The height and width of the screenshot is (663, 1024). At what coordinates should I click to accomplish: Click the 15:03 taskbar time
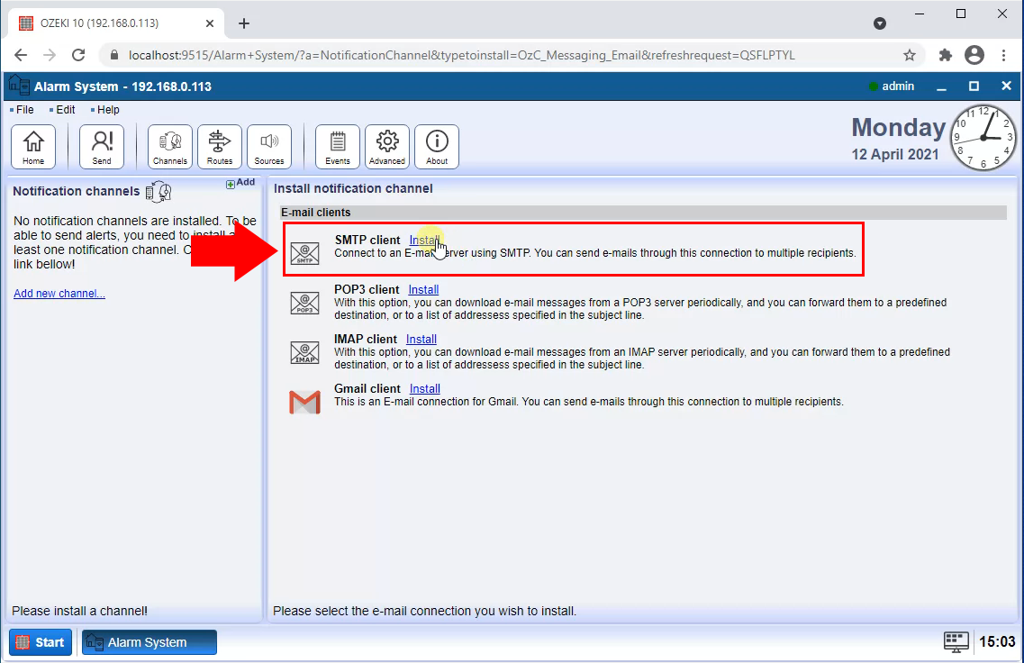997,642
